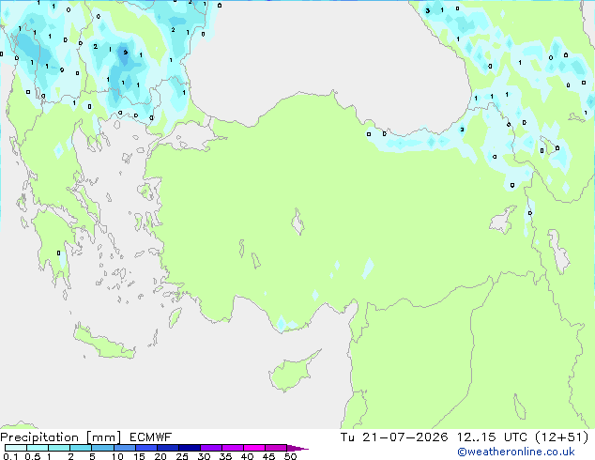Select the 40–45 mm magenta legend swatch

tap(254, 448)
